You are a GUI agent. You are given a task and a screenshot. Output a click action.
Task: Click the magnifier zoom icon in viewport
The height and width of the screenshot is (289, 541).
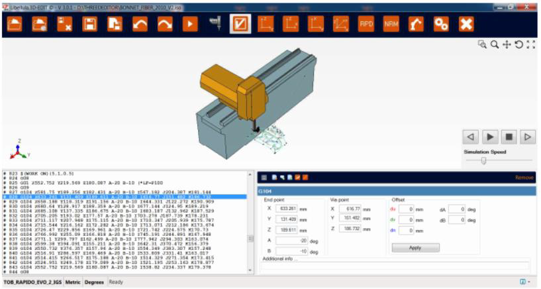coord(493,44)
